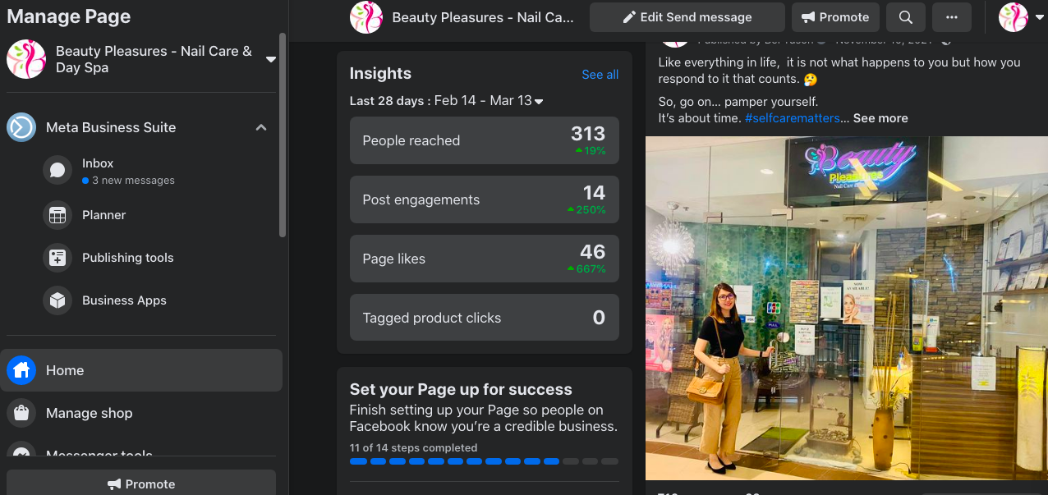Click the profile avatar at top right
This screenshot has width=1048, height=495.
1014,17
